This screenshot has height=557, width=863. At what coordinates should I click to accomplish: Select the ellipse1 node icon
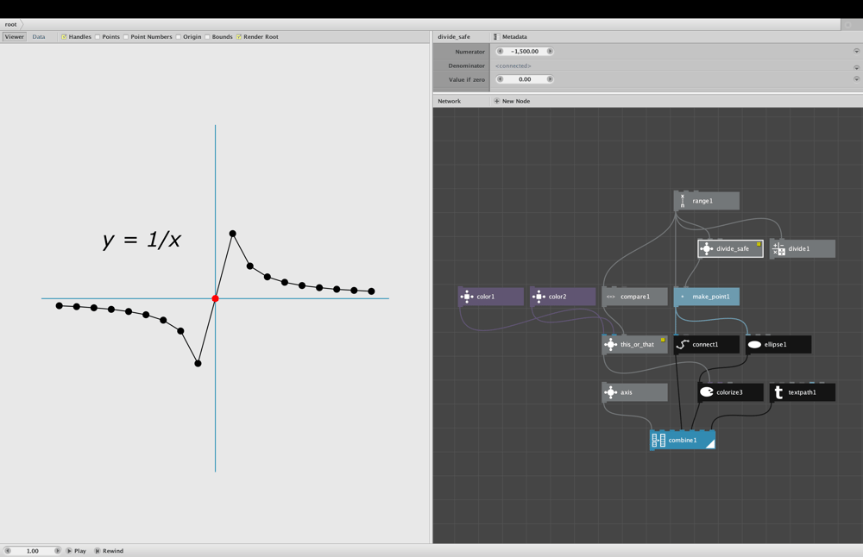754,345
